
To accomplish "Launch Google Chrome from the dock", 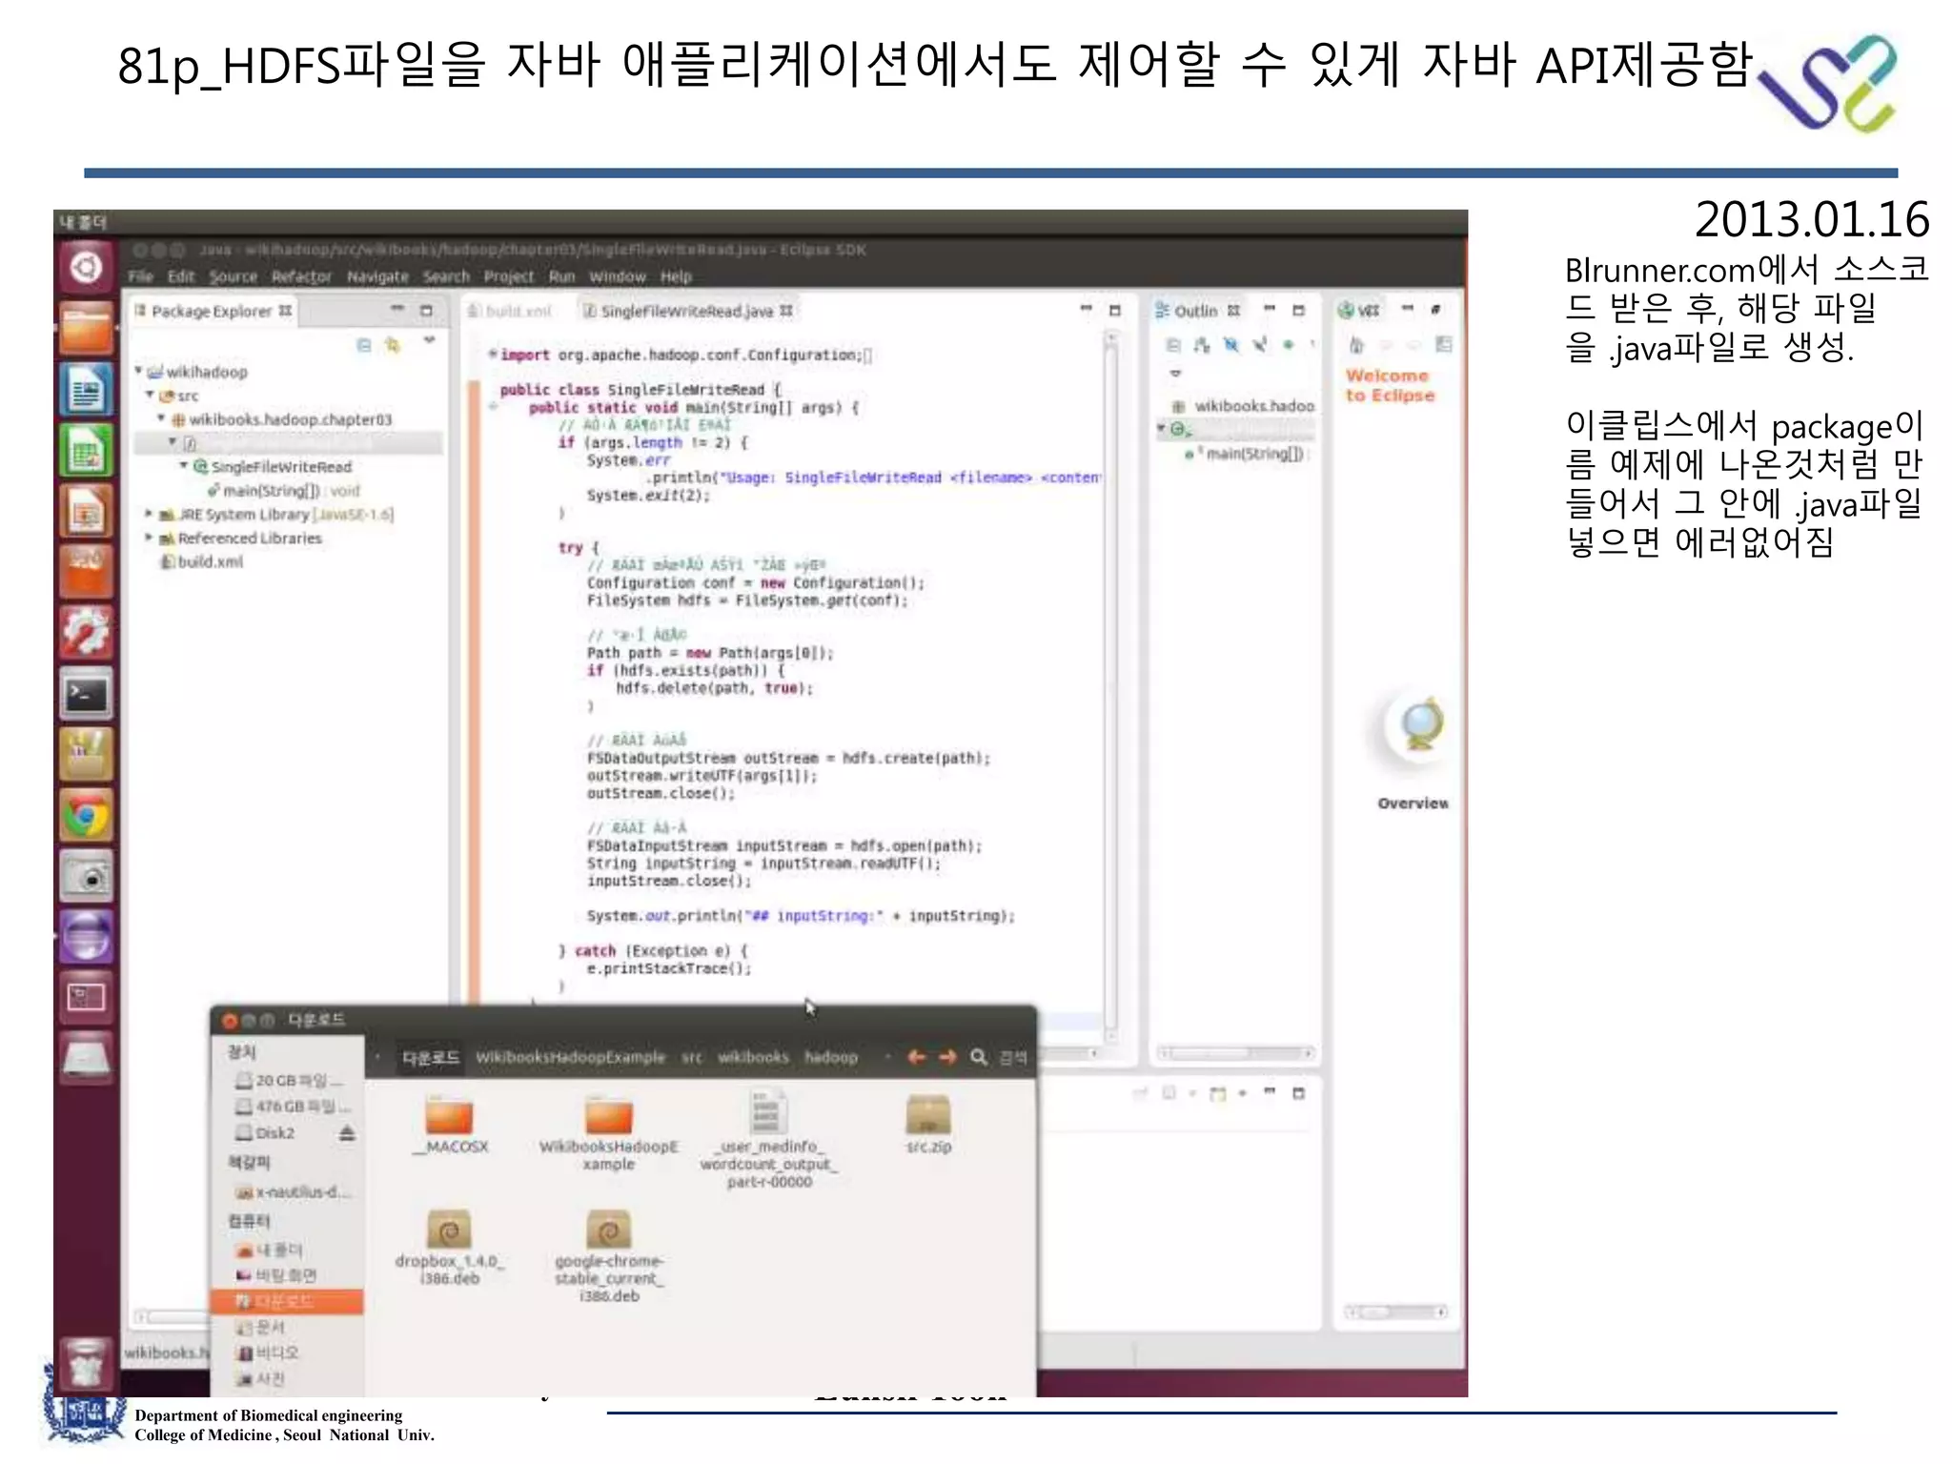I will [86, 816].
